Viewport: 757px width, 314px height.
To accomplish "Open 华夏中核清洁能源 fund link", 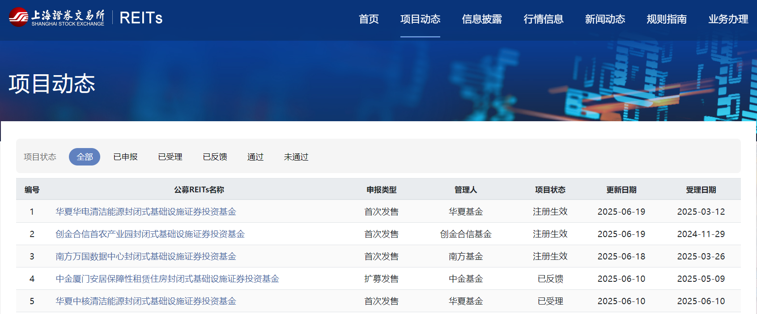I will [x=146, y=301].
